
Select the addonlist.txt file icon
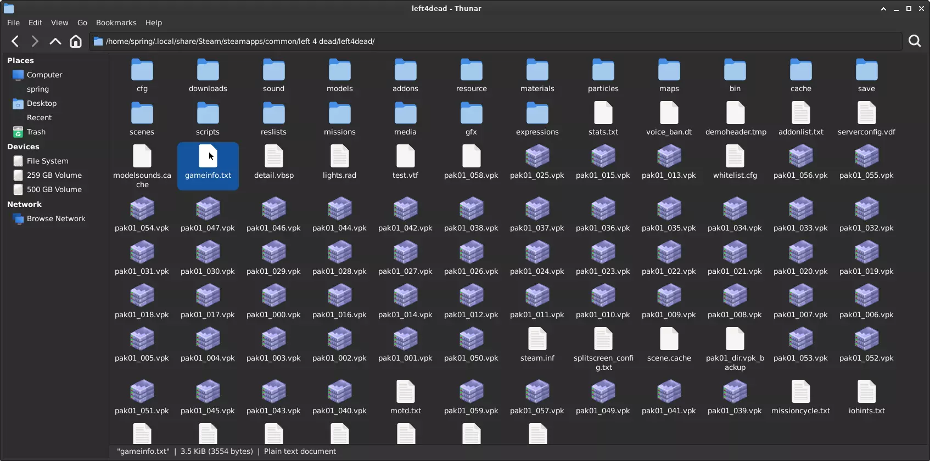pos(801,113)
